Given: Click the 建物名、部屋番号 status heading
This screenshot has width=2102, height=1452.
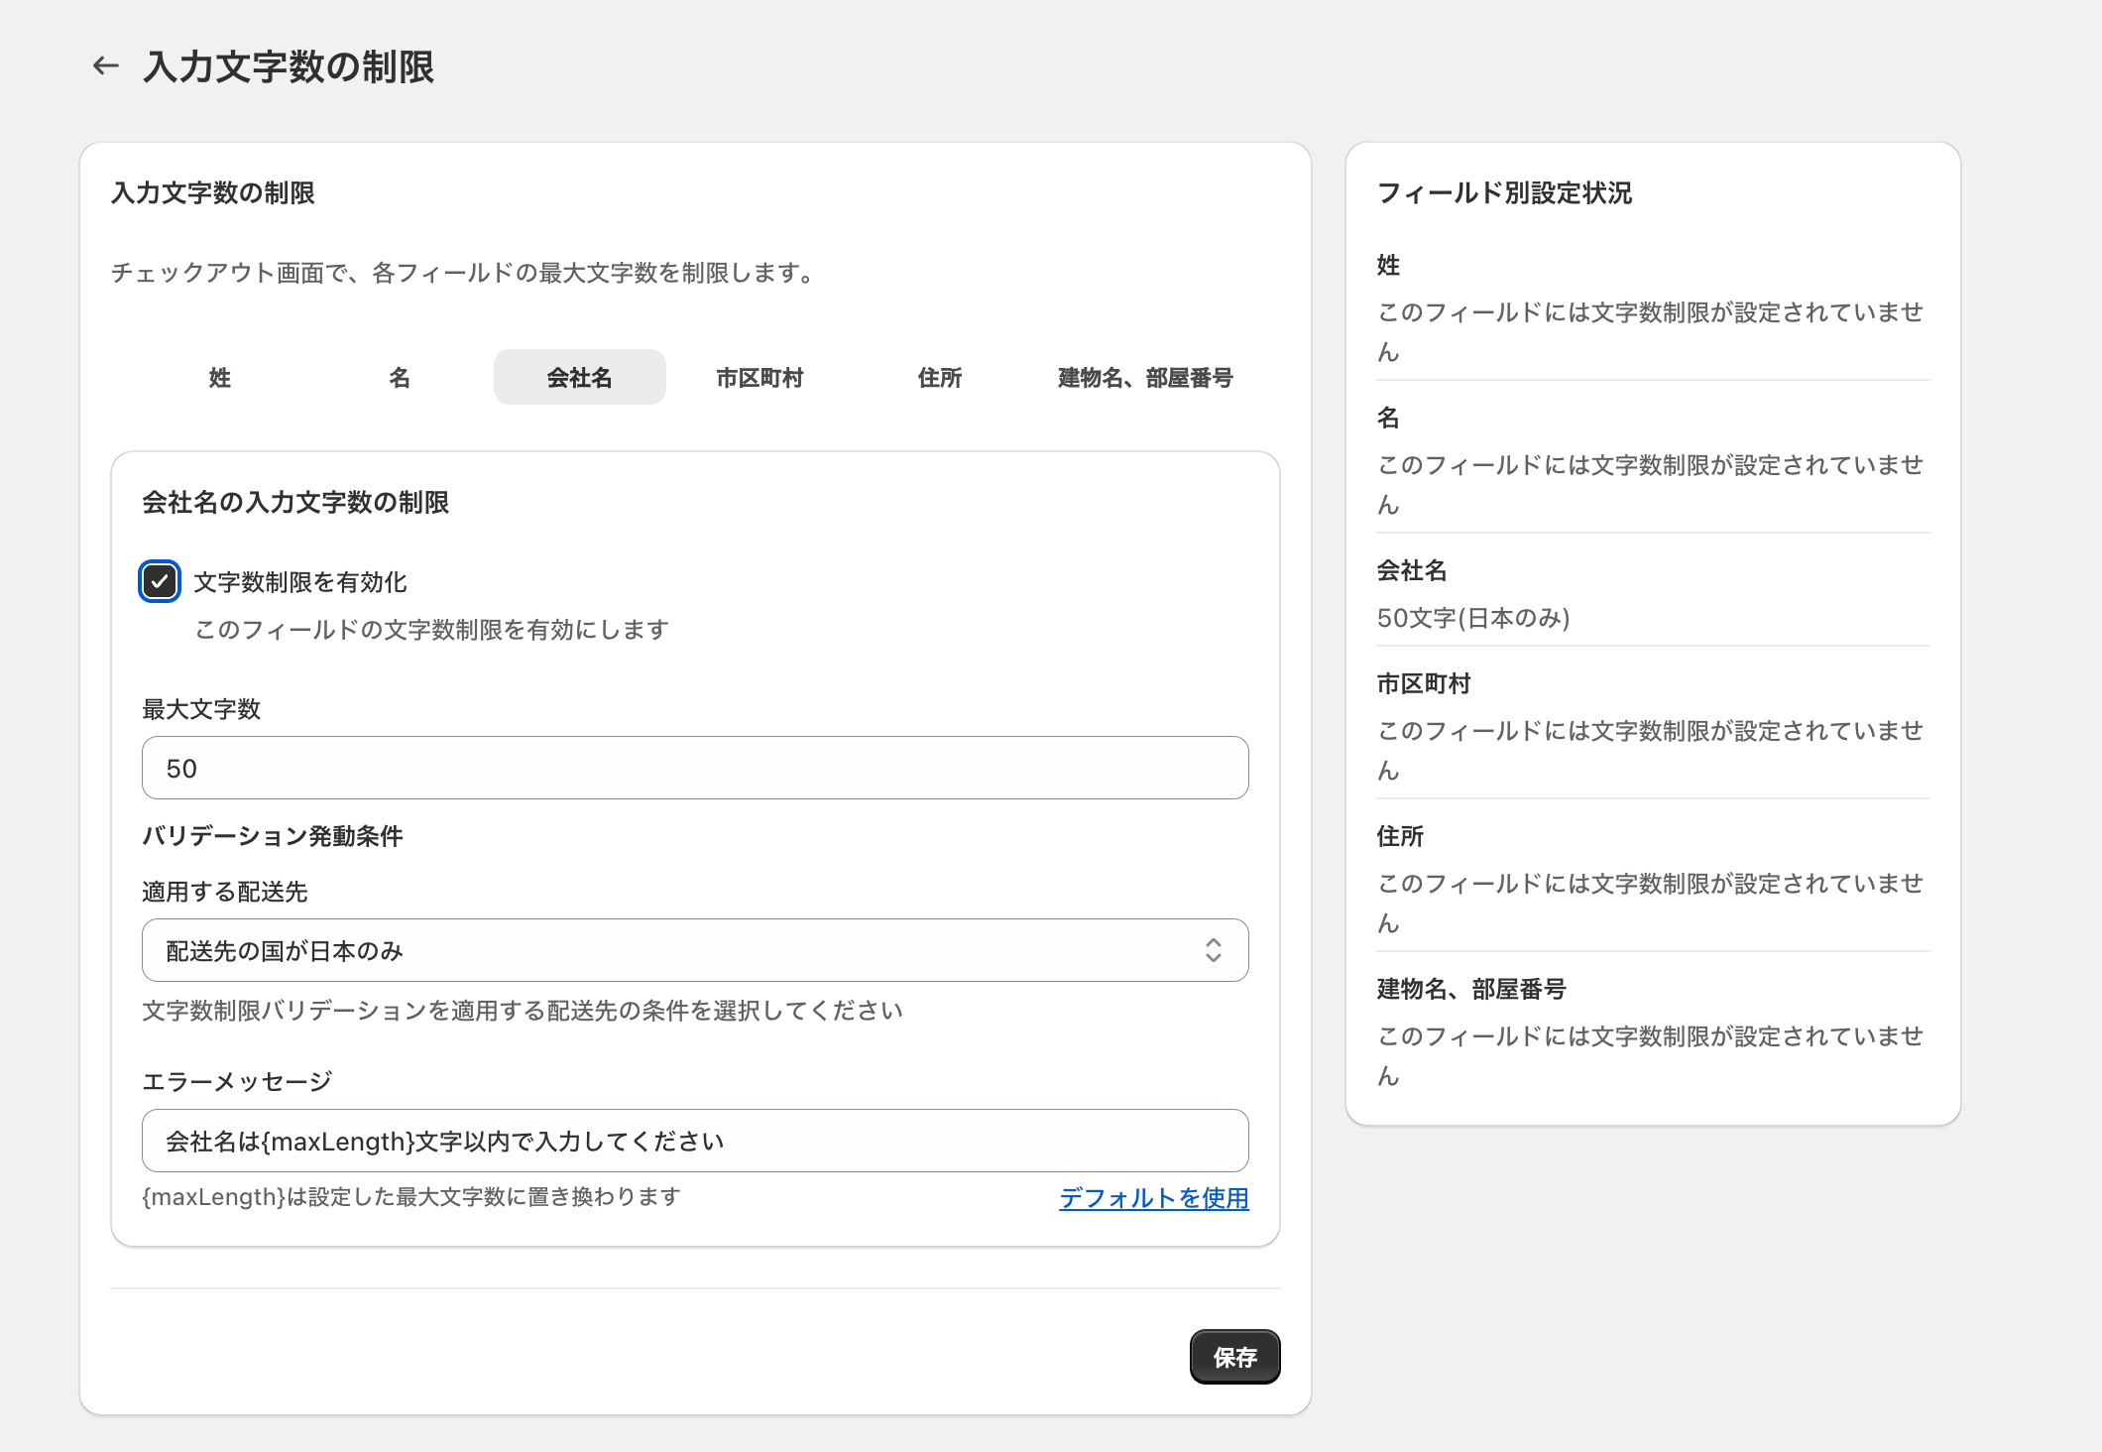Looking at the screenshot, I should tap(1471, 989).
